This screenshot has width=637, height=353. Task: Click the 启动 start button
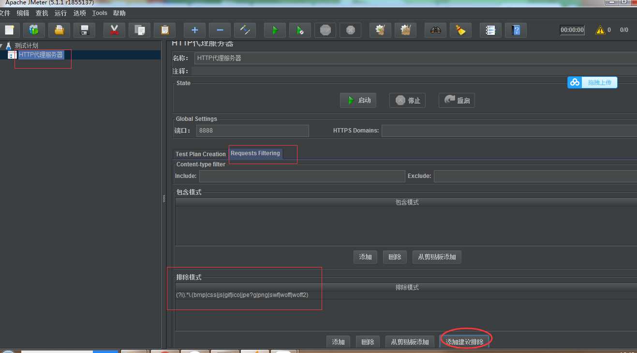click(358, 101)
